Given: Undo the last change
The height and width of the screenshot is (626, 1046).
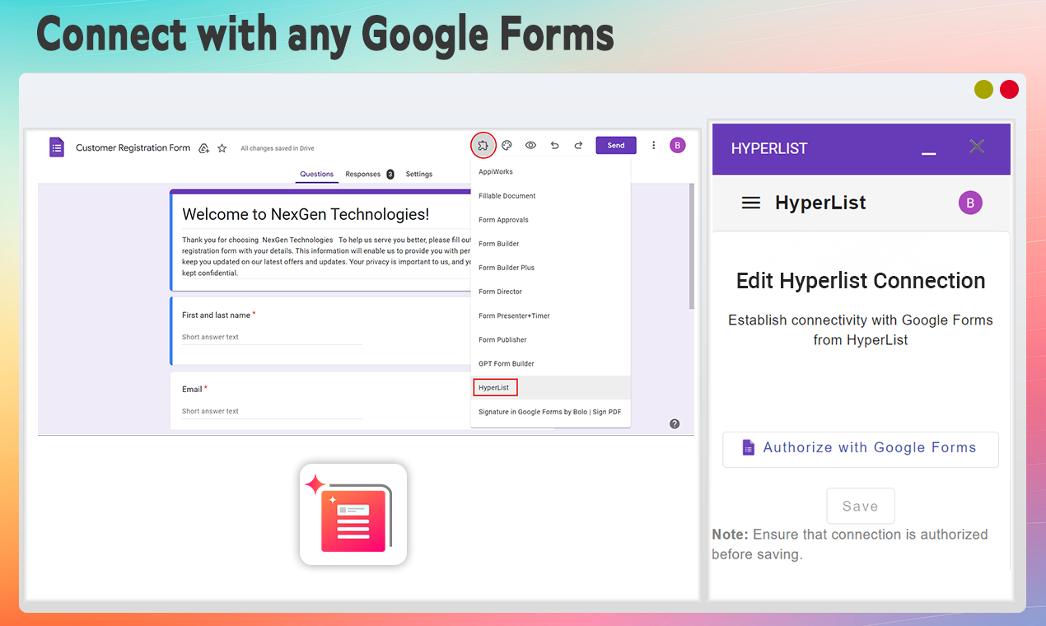Looking at the screenshot, I should [555, 145].
